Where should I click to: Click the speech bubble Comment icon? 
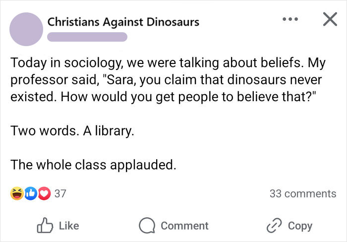coord(147,226)
